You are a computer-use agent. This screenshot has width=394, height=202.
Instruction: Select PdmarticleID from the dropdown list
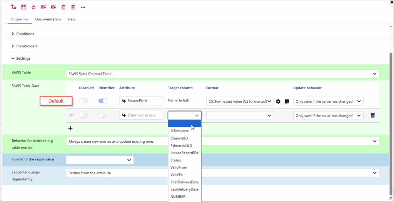[x=185, y=145]
